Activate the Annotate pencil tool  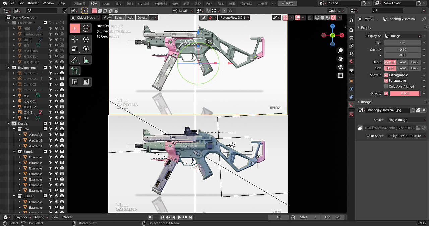pyautogui.click(x=75, y=60)
